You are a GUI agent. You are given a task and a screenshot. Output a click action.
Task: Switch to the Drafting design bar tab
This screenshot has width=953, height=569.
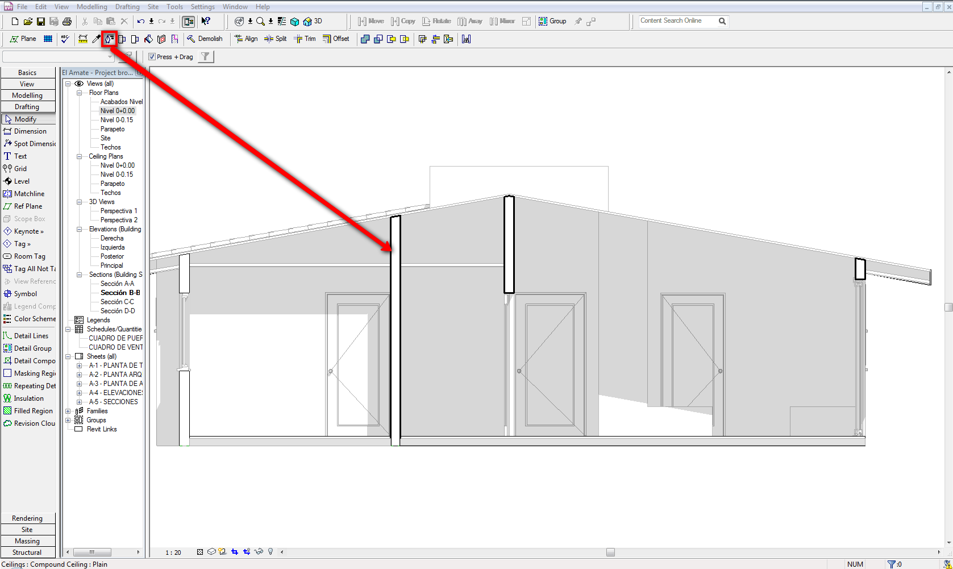pyautogui.click(x=27, y=106)
